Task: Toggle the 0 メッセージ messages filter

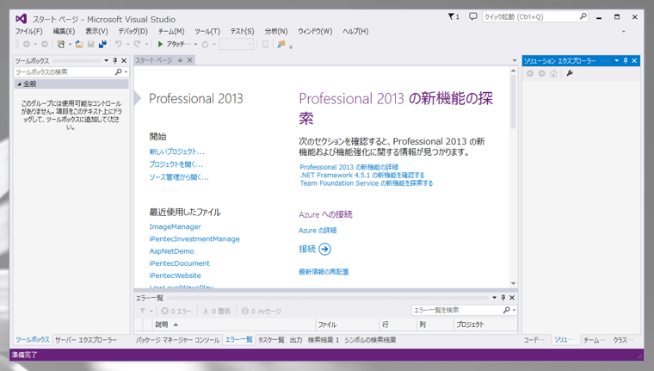Action: pyautogui.click(x=261, y=311)
